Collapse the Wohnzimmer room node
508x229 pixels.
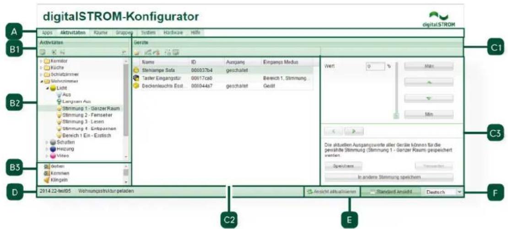(x=41, y=81)
